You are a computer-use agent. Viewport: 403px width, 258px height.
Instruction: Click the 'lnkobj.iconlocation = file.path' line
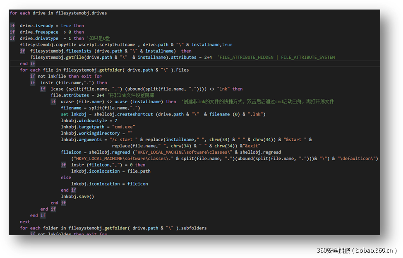coord(111,171)
